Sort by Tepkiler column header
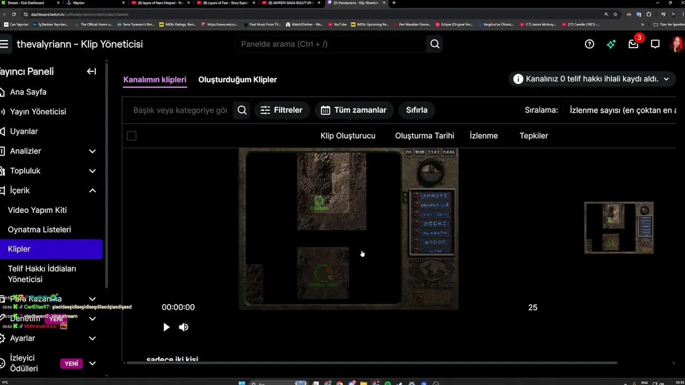 (x=534, y=136)
